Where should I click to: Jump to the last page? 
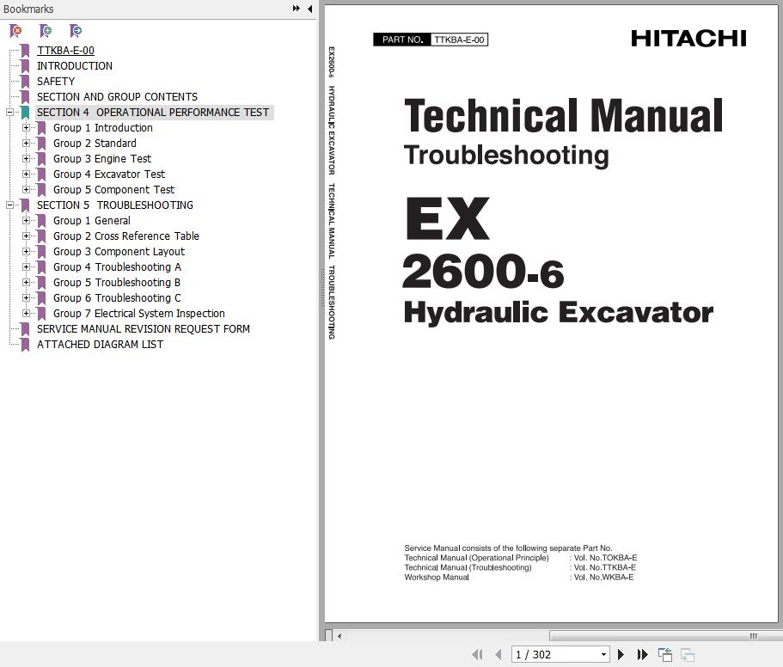[642, 655]
